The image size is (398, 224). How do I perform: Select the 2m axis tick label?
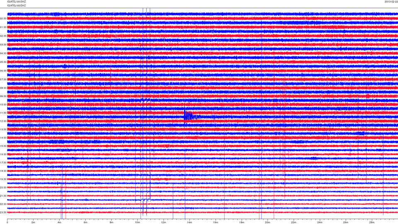coord(33,222)
